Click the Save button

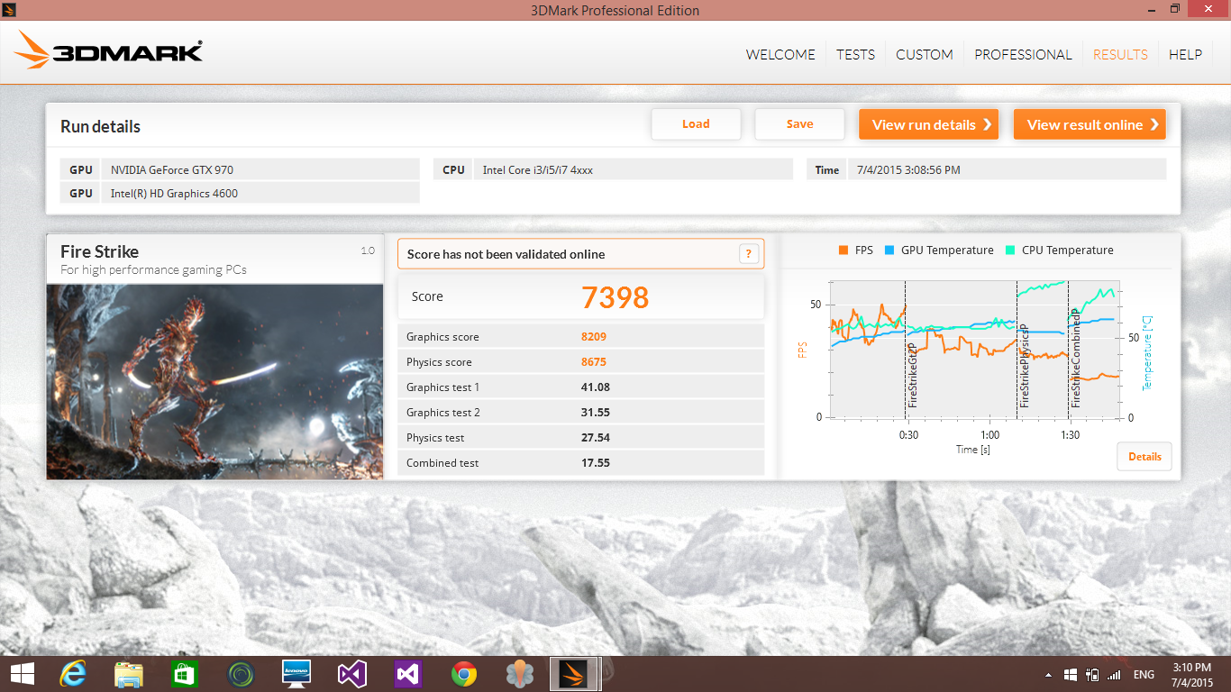[799, 124]
